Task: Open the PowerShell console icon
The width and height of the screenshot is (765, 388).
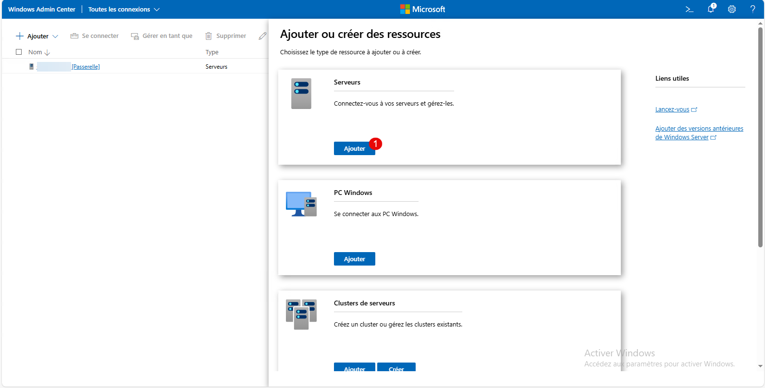Action: (689, 9)
